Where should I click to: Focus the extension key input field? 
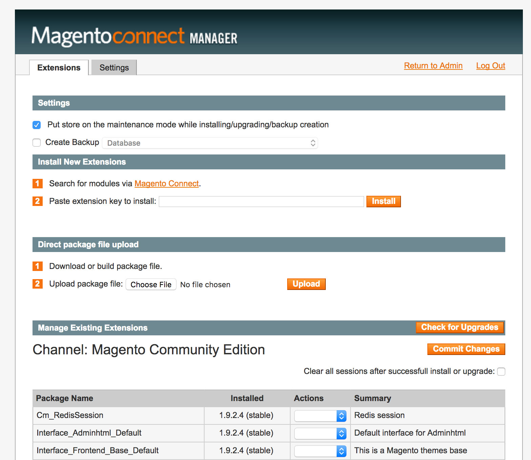[261, 202]
